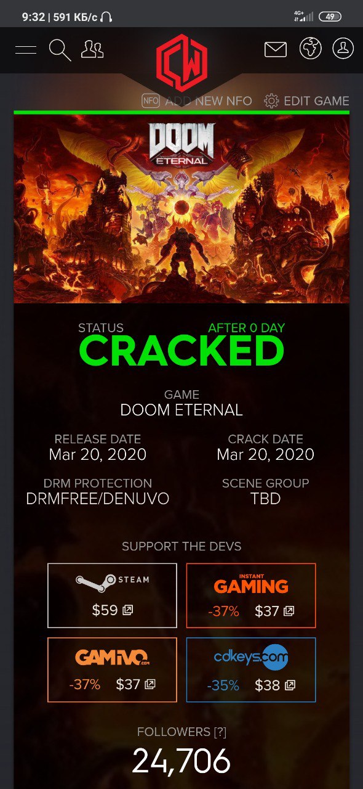Tap the search magnifier icon

coord(60,50)
